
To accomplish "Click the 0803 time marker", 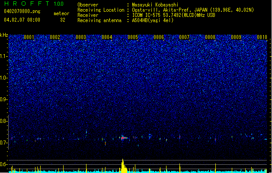I will click(x=81, y=37).
